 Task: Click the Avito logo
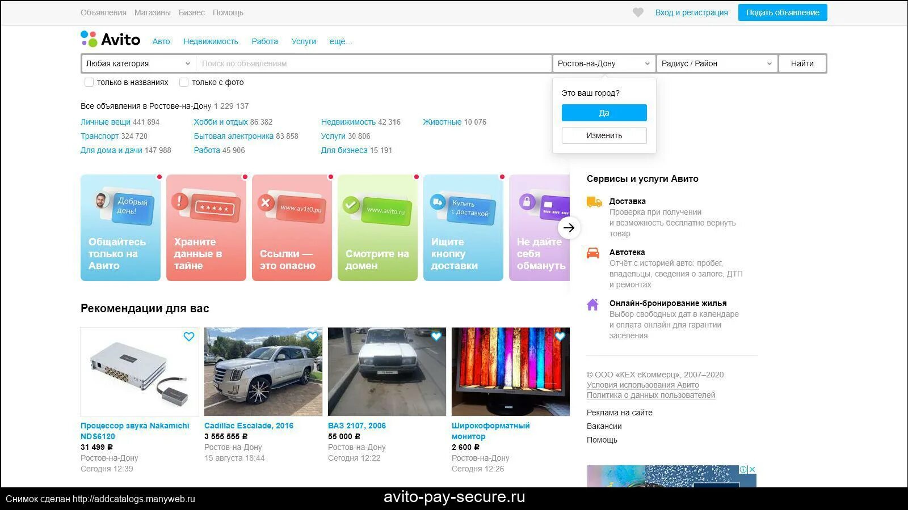[111, 39]
